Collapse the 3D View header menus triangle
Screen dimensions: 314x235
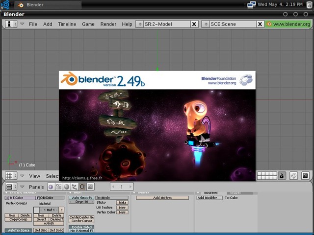tap(22, 176)
